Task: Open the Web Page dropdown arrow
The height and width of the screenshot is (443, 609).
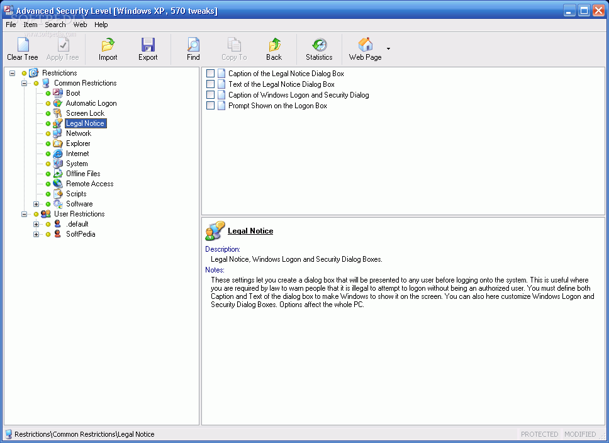Action: [x=388, y=48]
